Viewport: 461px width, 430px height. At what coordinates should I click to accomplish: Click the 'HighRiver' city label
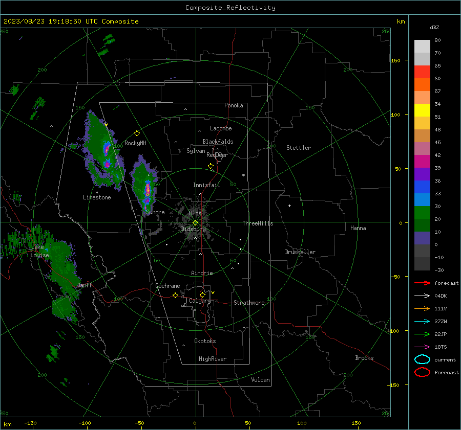(213, 359)
